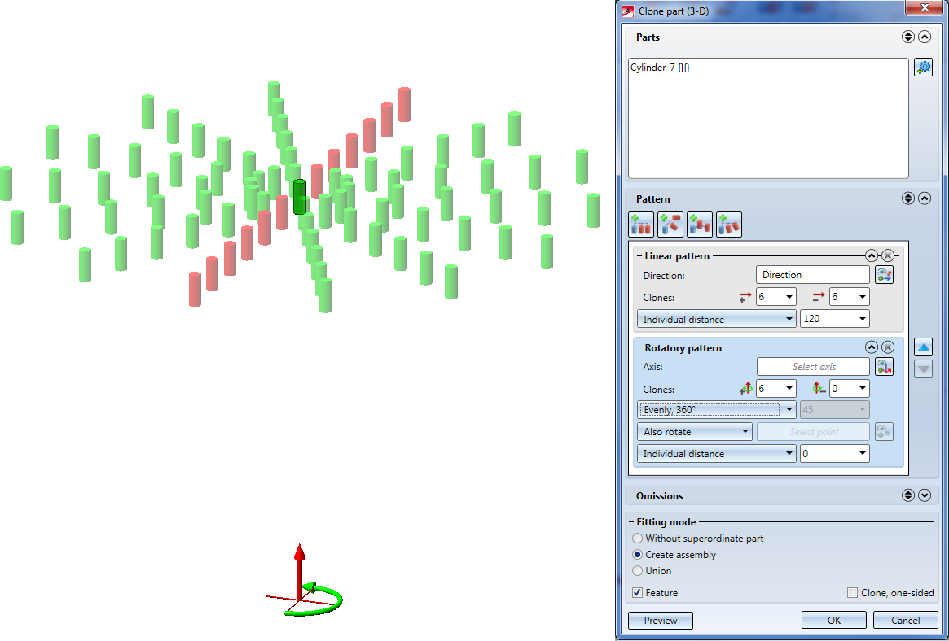Enable Clone, one-sided checkbox
The width and height of the screenshot is (949, 641).
click(x=852, y=593)
